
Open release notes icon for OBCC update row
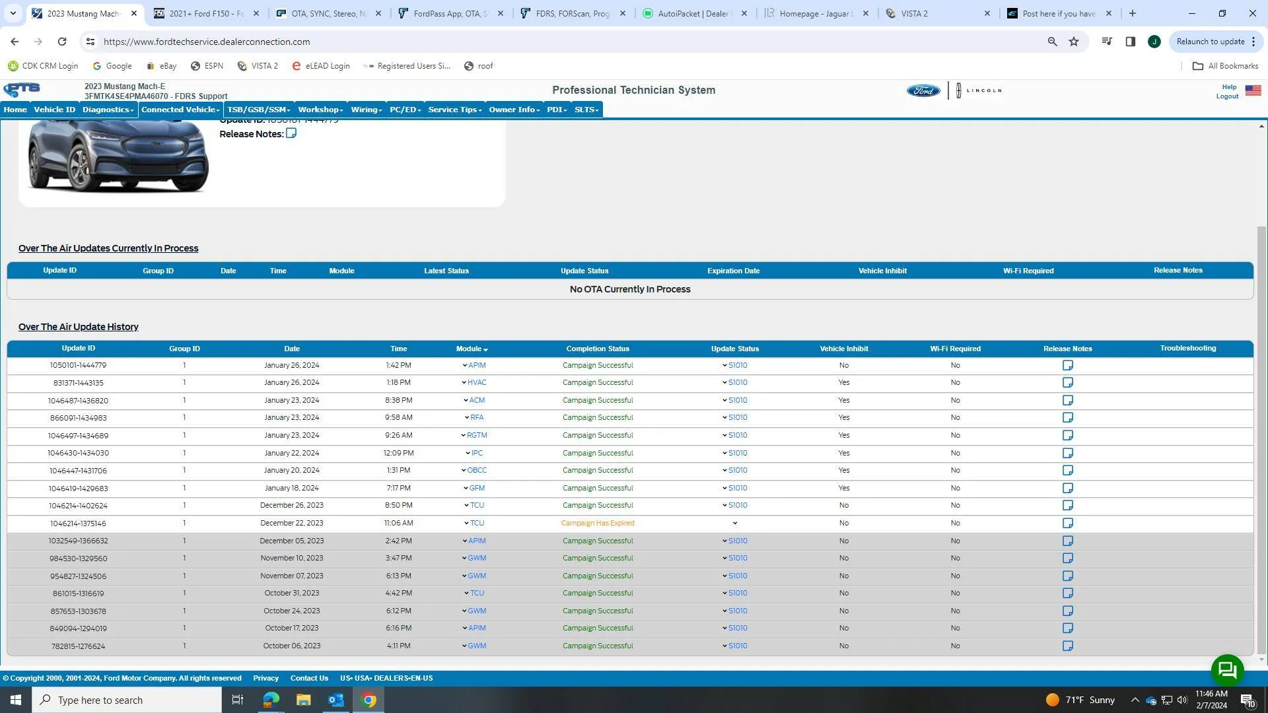(x=1067, y=470)
